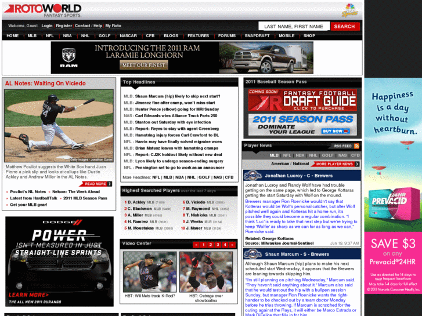Open Video Center page 2
The image size is (422, 316).
tap(211, 245)
